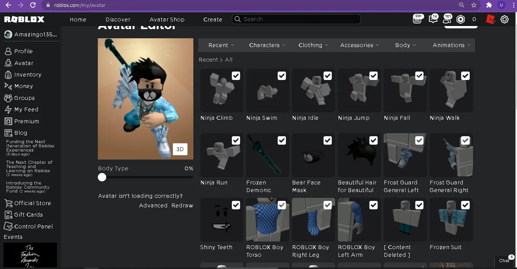Image resolution: width=517 pixels, height=269 pixels.
Task: Expand the Animations dropdown menu
Action: tap(452, 45)
